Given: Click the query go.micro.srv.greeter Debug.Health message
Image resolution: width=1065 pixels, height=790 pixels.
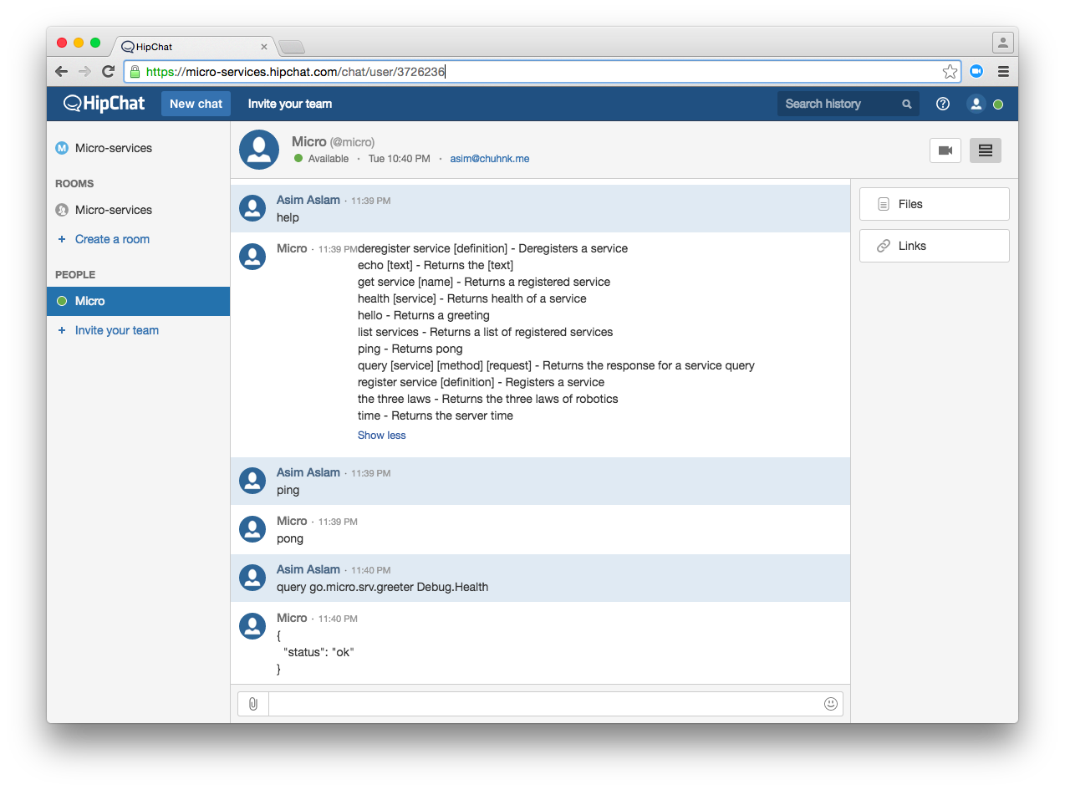Looking at the screenshot, I should point(383,587).
